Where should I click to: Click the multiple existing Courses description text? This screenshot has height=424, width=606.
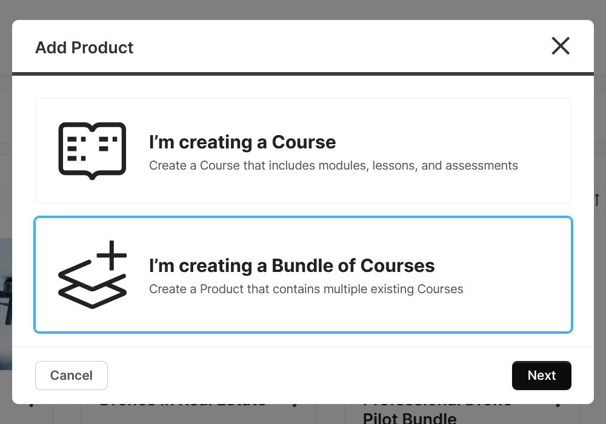tap(306, 289)
